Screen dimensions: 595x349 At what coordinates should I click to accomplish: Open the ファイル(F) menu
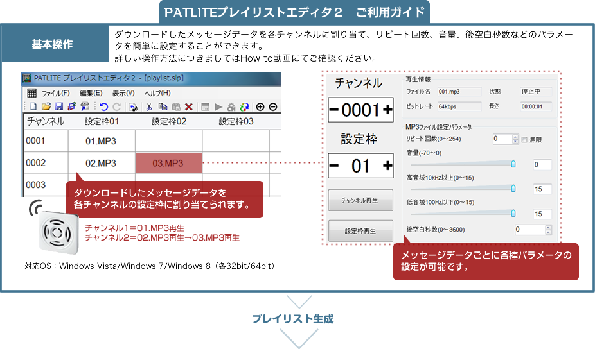(x=56, y=93)
